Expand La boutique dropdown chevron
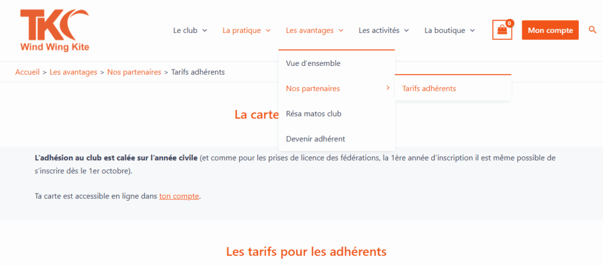Image resolution: width=603 pixels, height=266 pixels. (473, 31)
